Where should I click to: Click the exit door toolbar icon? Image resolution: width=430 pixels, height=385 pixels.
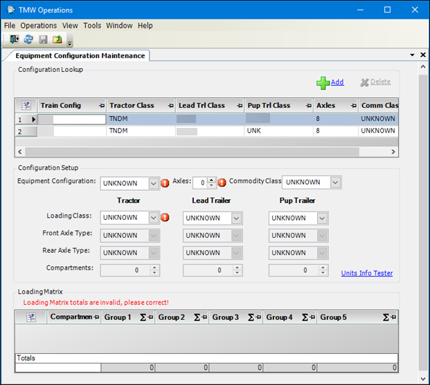coord(15,39)
